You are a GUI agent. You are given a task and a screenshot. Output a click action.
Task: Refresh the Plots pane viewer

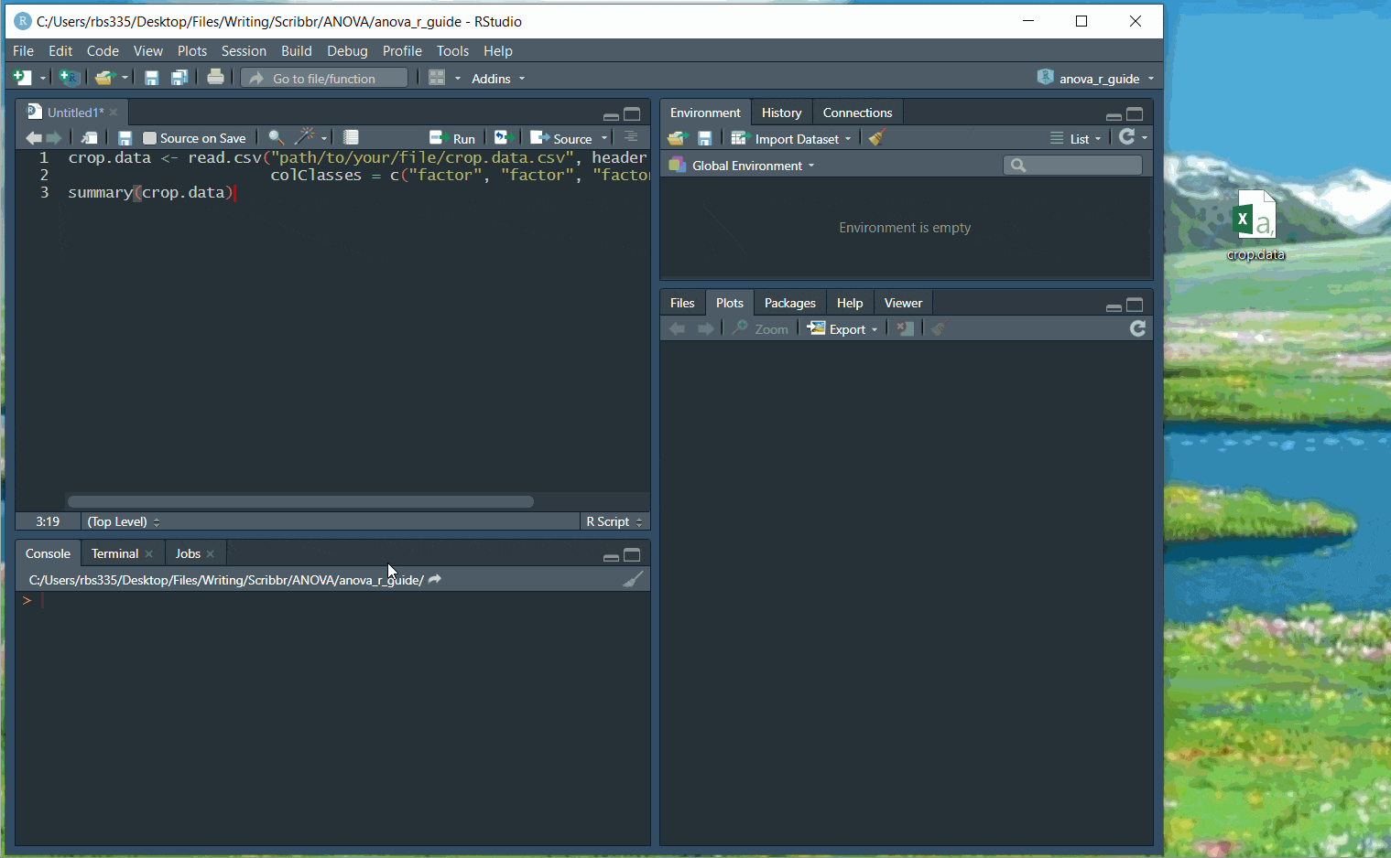1137,328
